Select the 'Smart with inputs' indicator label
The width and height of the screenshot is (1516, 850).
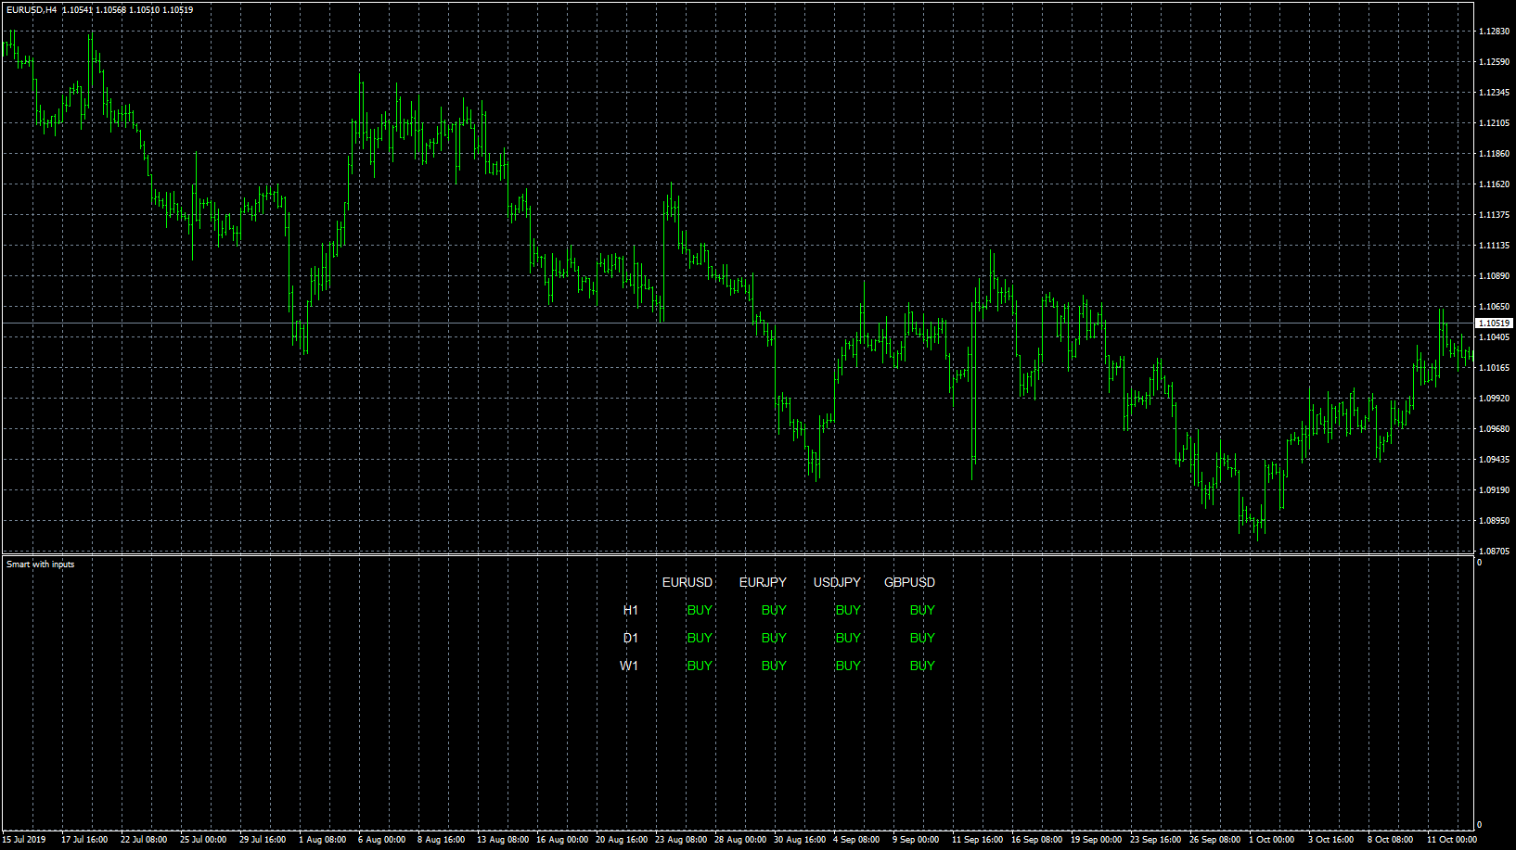(41, 565)
